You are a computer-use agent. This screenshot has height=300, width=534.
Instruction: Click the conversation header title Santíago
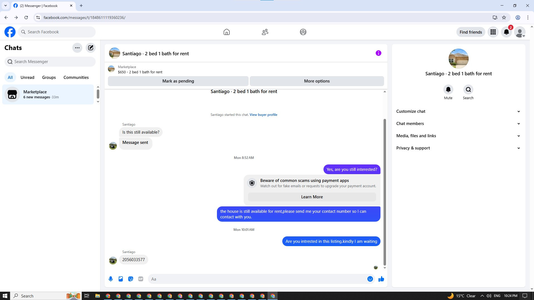pos(155,54)
